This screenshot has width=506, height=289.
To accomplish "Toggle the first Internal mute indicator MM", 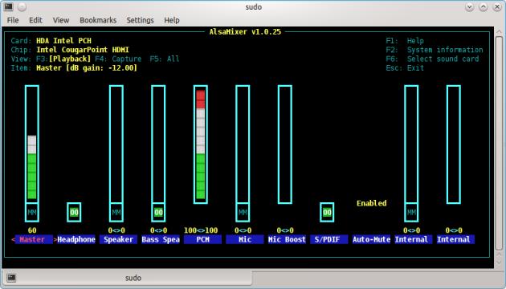I will [x=411, y=213].
